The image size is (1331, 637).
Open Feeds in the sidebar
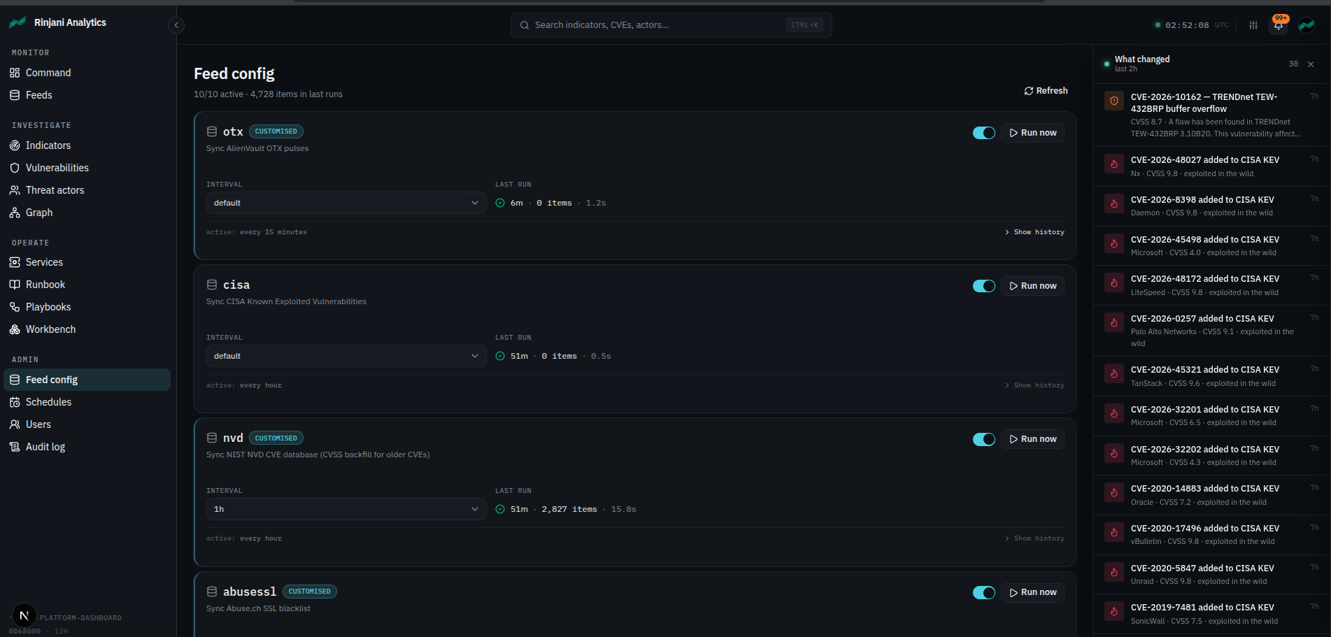coord(87,95)
